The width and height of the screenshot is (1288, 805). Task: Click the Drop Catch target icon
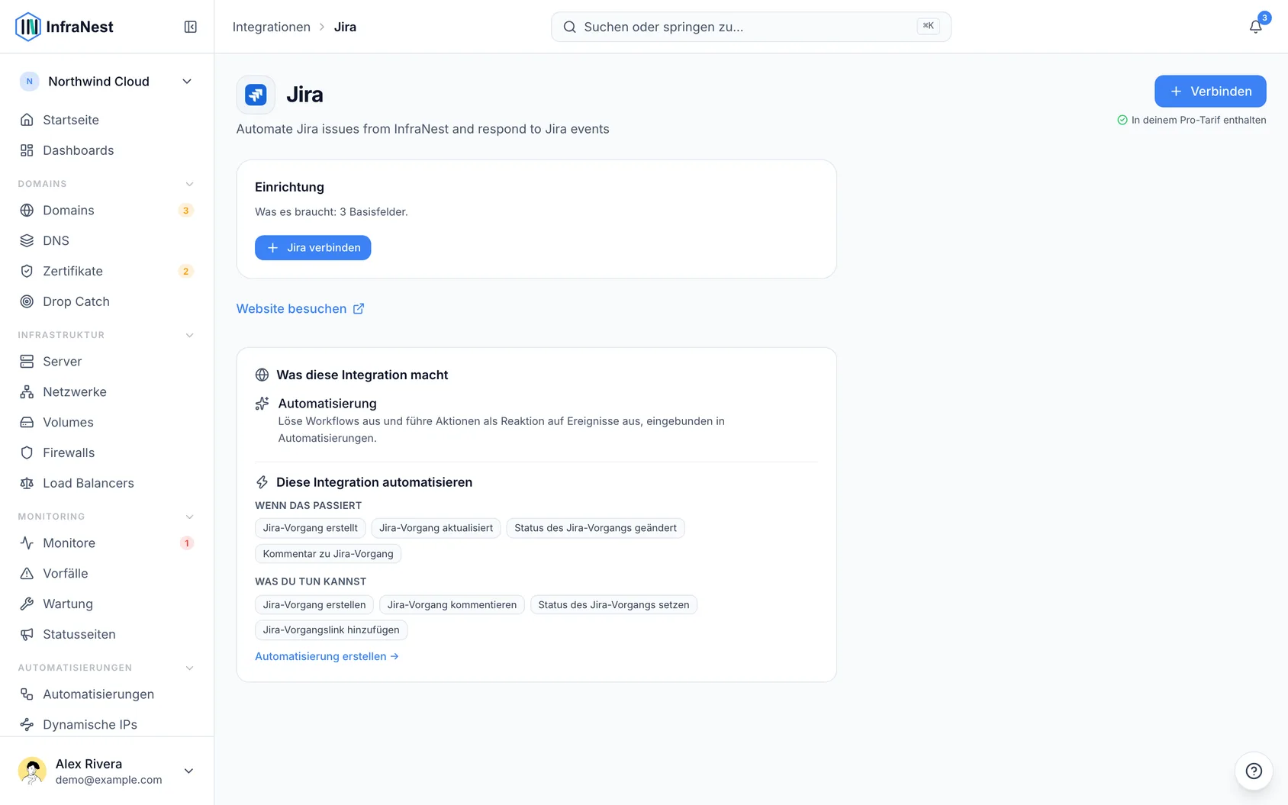(x=27, y=301)
